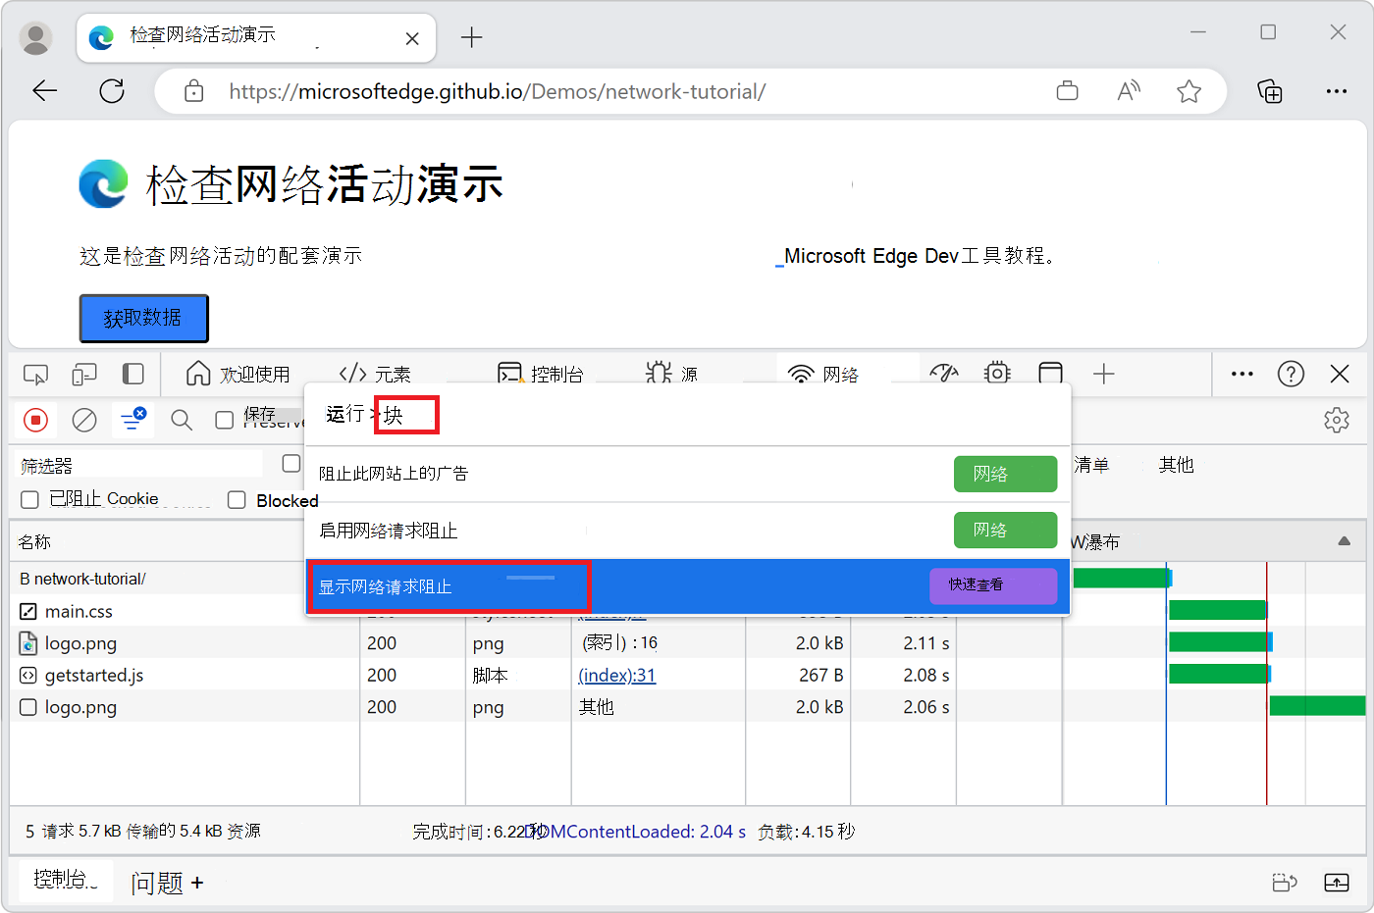1374x913 pixels.
Task: Clear the network request log
Action: coord(83,420)
